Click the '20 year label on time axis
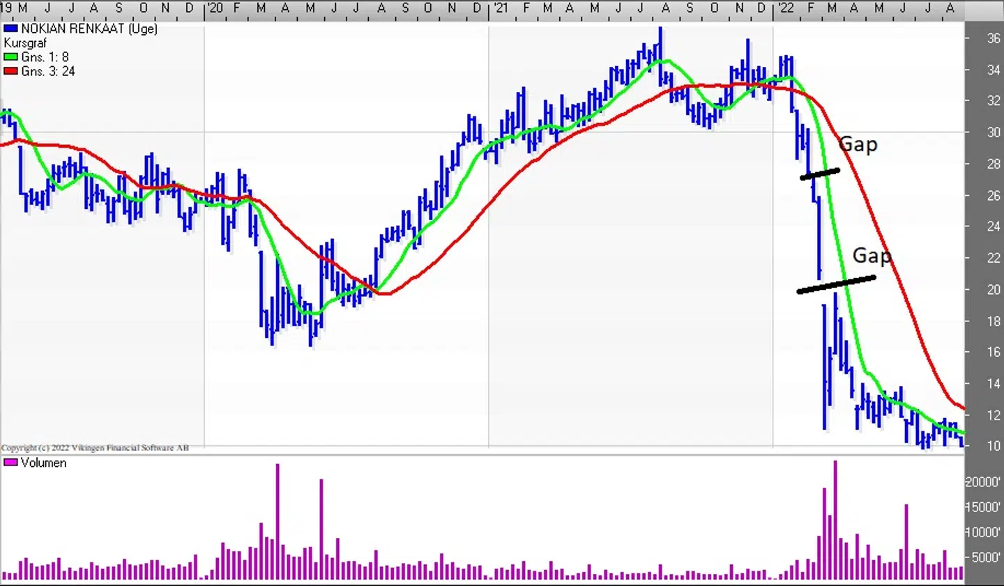 coord(215,8)
